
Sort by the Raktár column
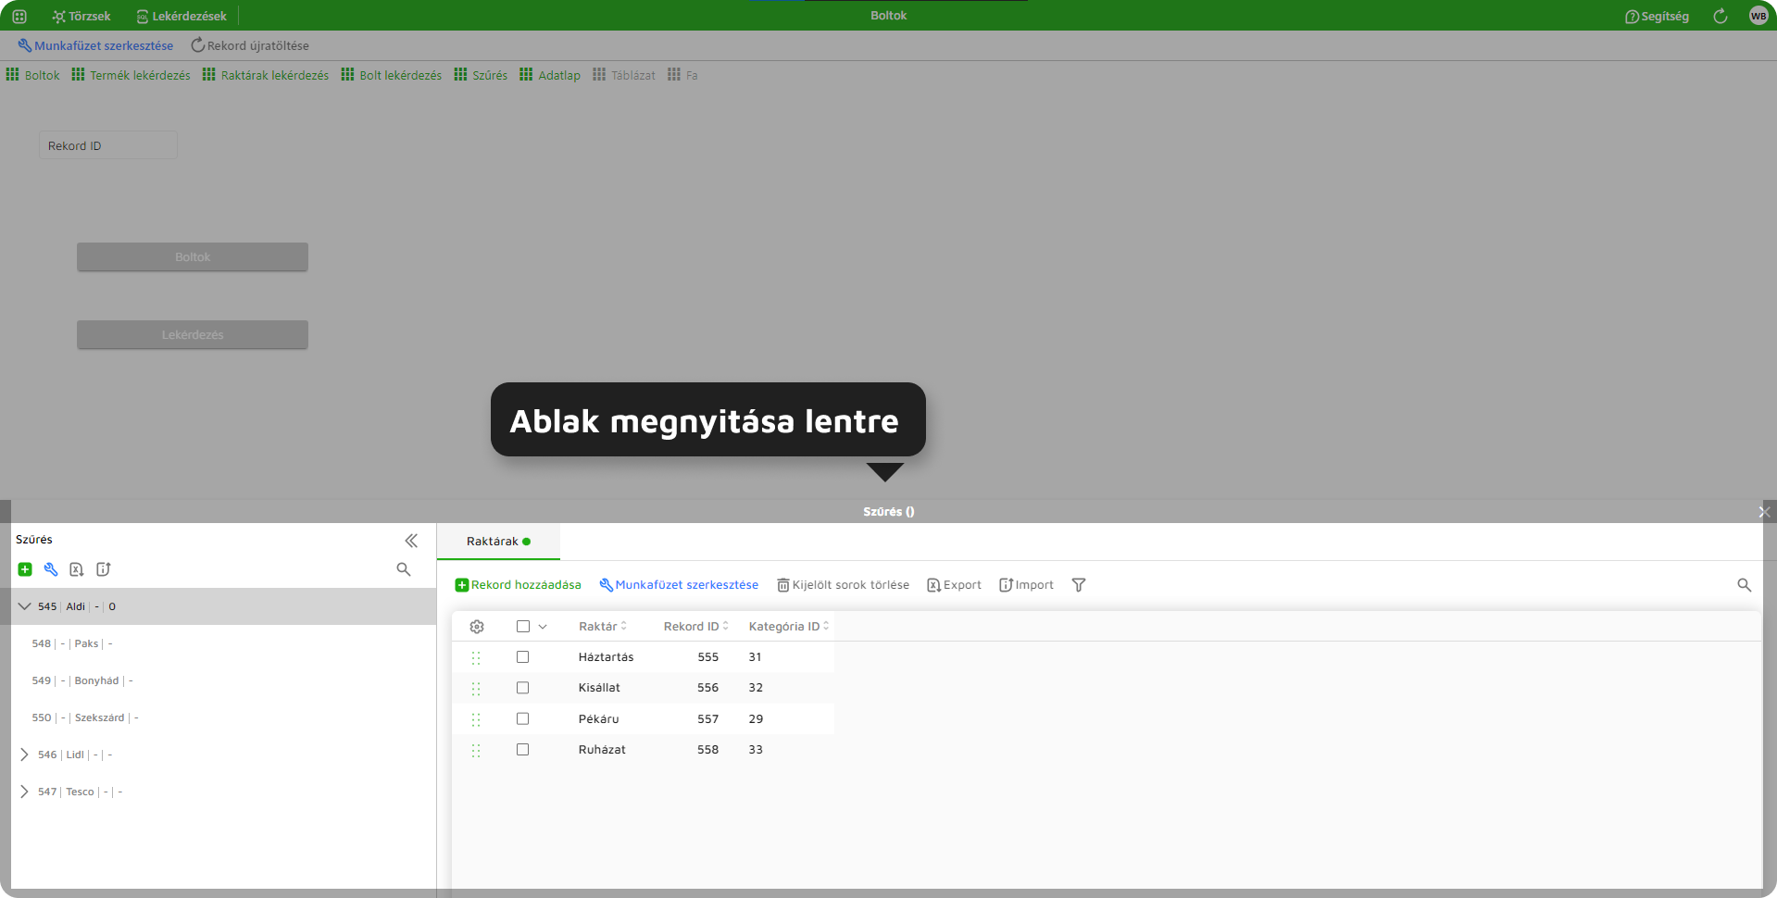[603, 627]
